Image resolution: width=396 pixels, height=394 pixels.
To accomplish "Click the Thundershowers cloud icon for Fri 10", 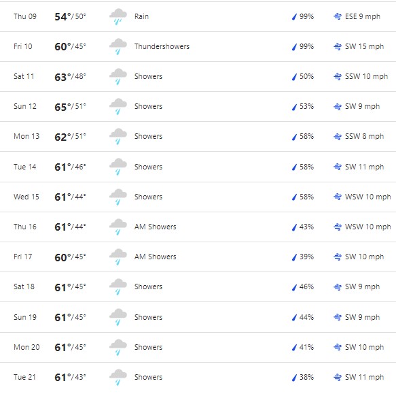I will tap(118, 46).
